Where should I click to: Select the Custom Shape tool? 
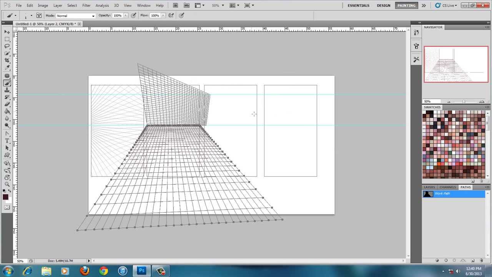7,155
